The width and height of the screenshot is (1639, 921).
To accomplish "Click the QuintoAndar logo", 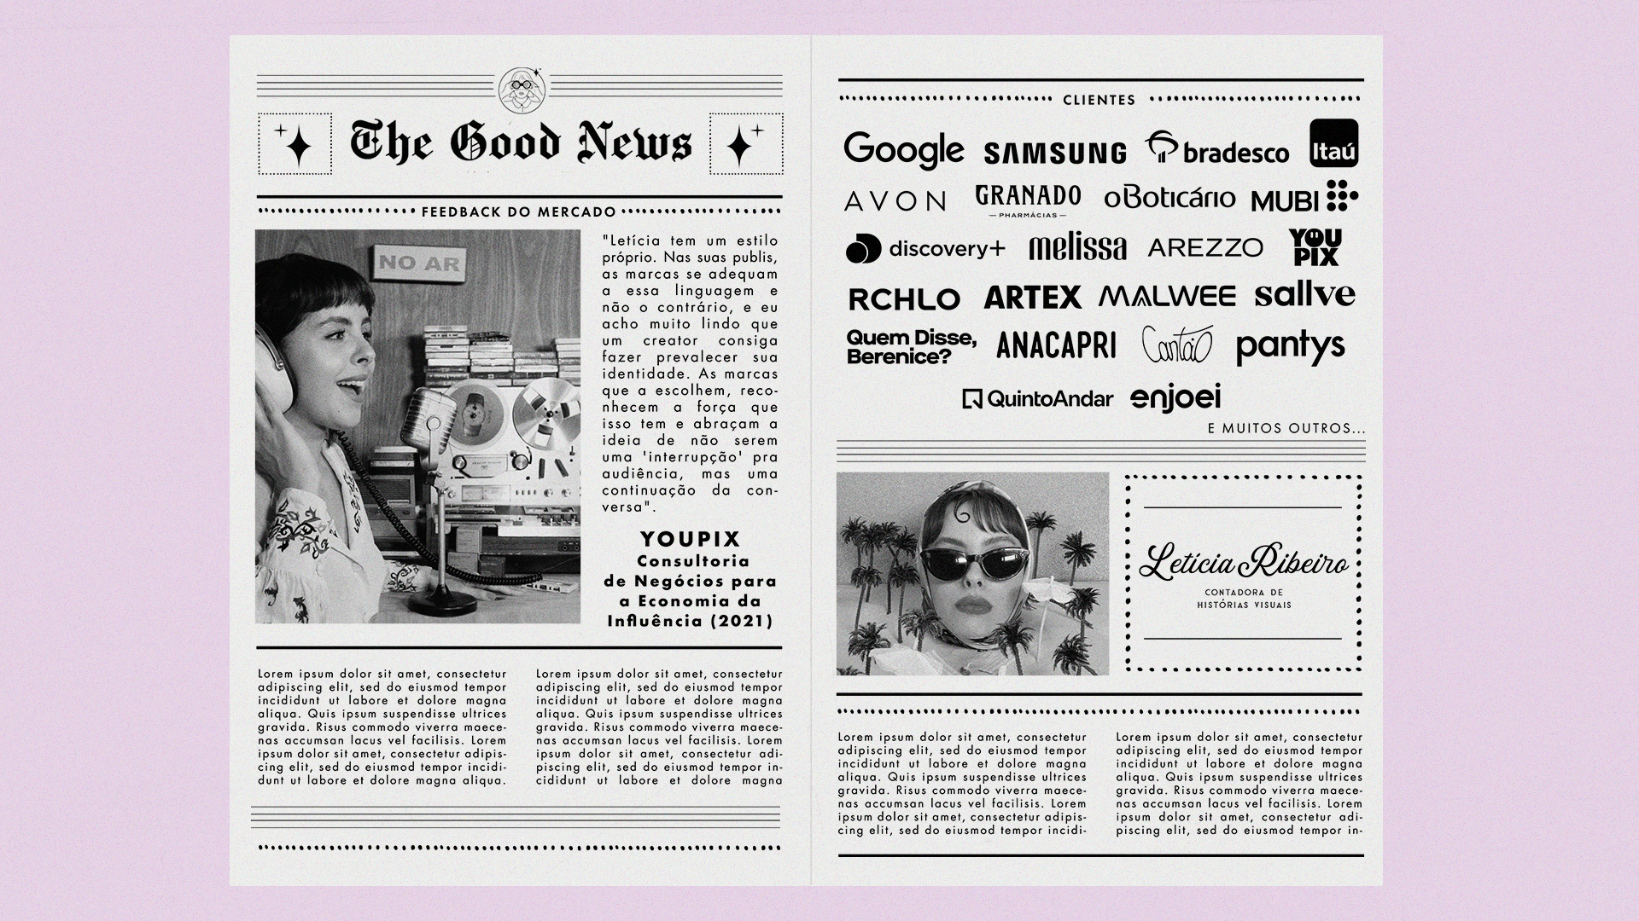I will pyautogui.click(x=1037, y=398).
